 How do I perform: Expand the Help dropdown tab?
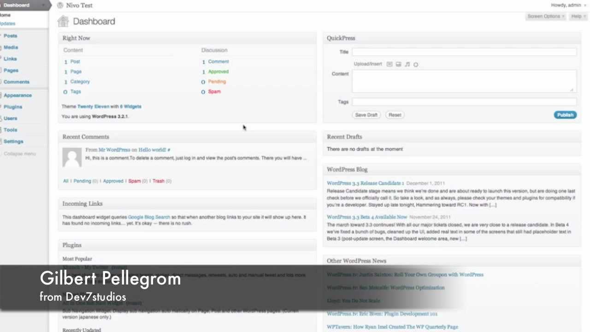(x=578, y=16)
